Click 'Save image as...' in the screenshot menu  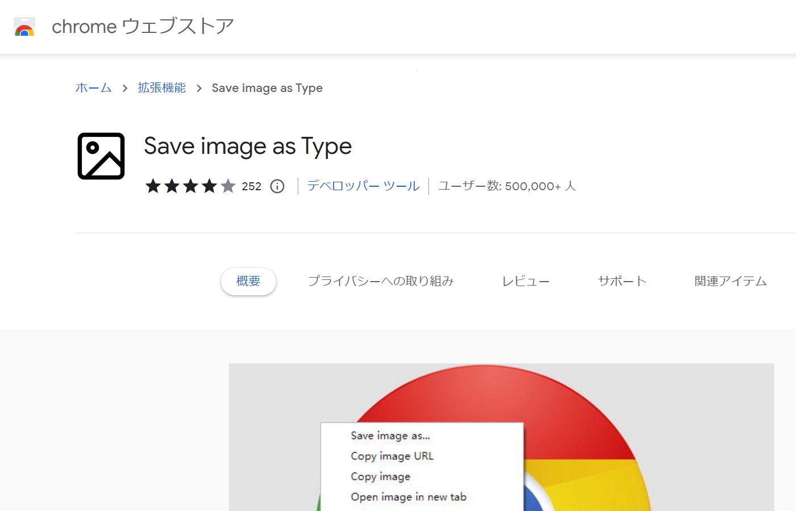pos(390,436)
